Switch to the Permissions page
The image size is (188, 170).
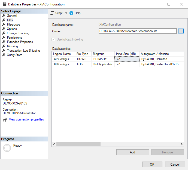[x=14, y=38]
